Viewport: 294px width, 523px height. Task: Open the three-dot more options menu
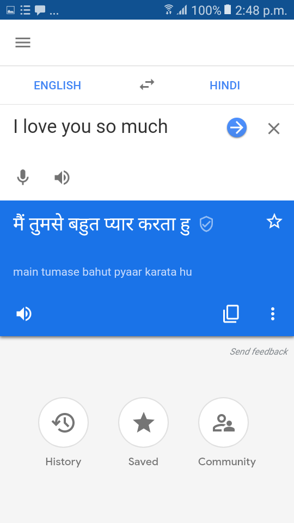pyautogui.click(x=273, y=314)
